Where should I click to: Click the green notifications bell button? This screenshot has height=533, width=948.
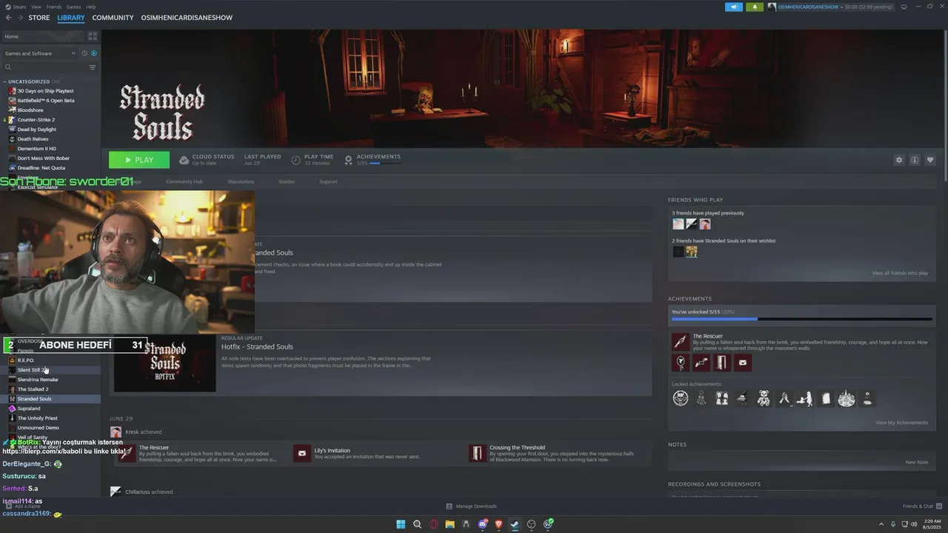755,7
